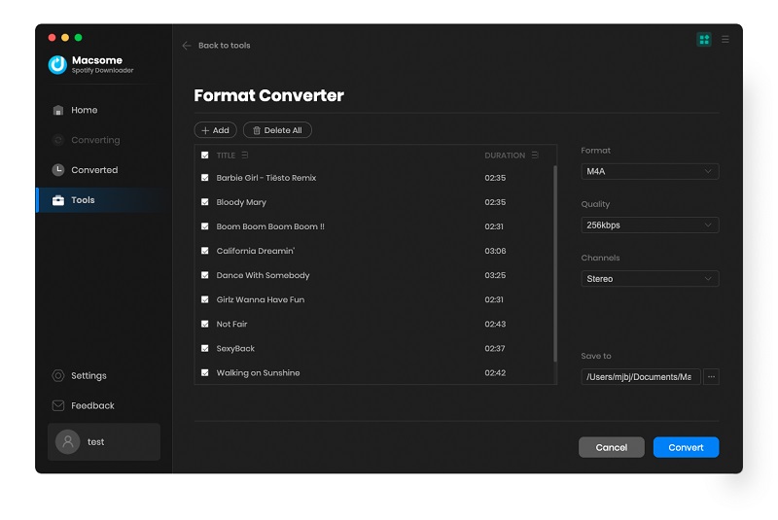Click the Delete All button
This screenshot has height=520, width=778.
pyautogui.click(x=277, y=130)
